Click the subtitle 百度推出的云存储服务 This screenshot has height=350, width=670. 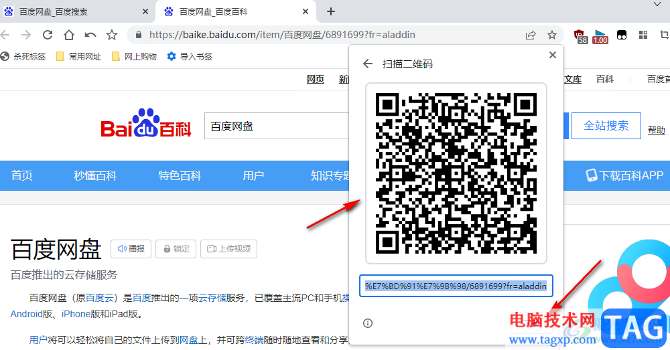pyautogui.click(x=64, y=275)
